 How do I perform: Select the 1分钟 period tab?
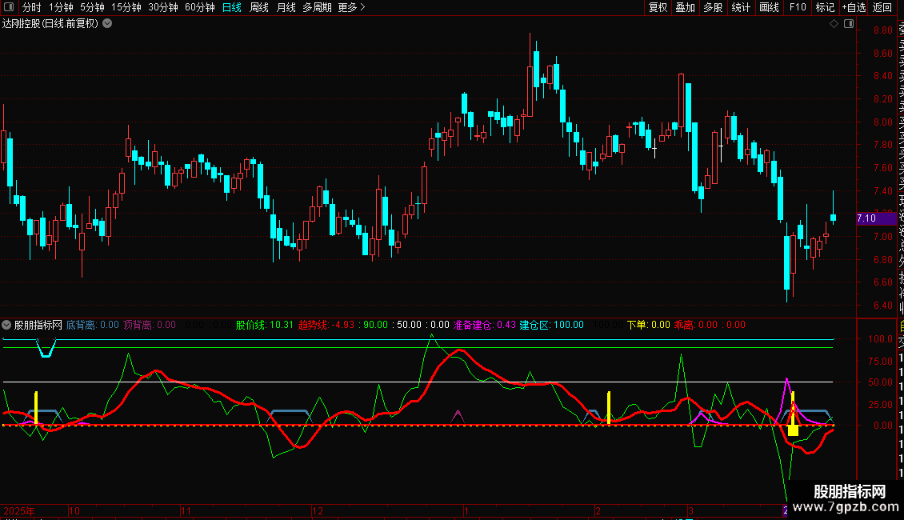pos(61,7)
